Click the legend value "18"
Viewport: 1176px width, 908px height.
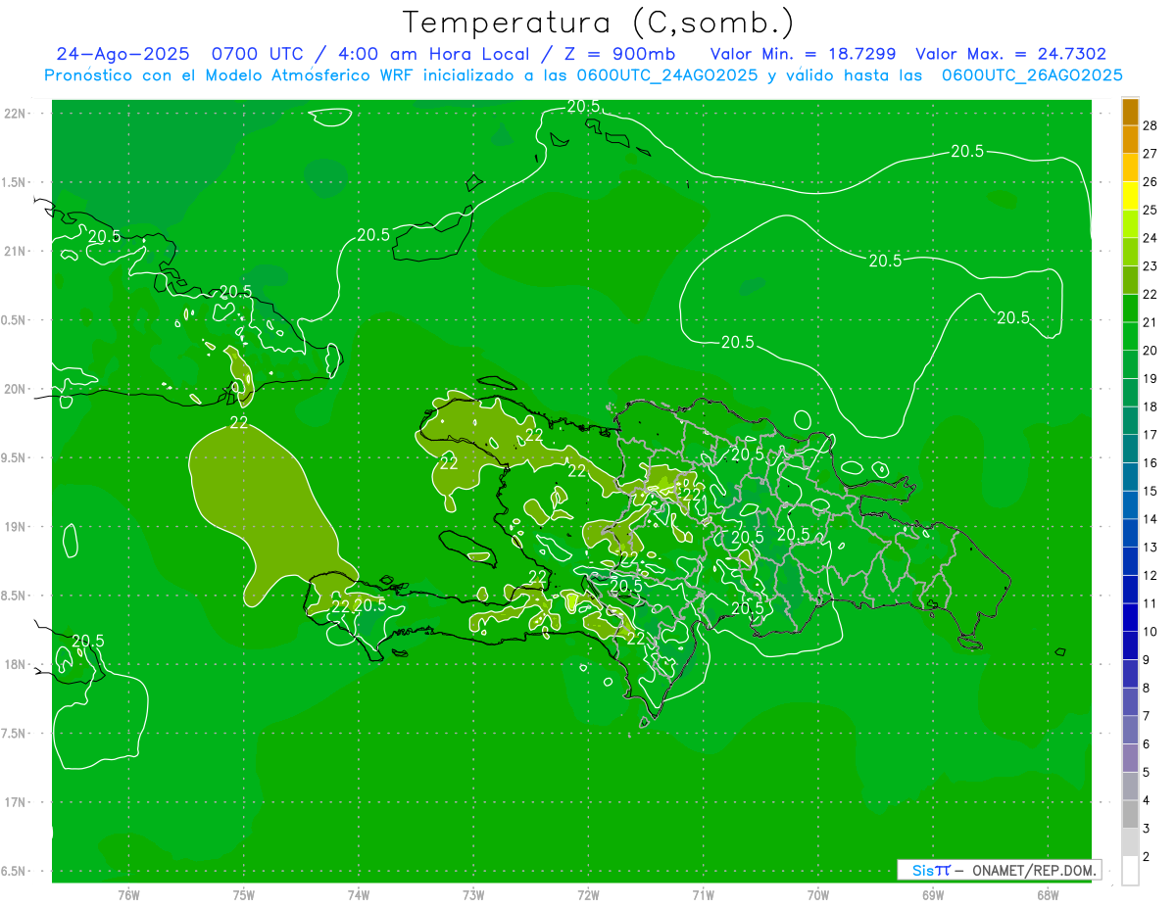(1150, 406)
